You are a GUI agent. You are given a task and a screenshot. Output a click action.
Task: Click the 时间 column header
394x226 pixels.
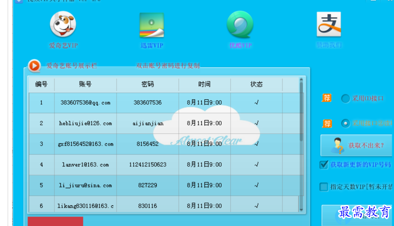click(x=204, y=84)
